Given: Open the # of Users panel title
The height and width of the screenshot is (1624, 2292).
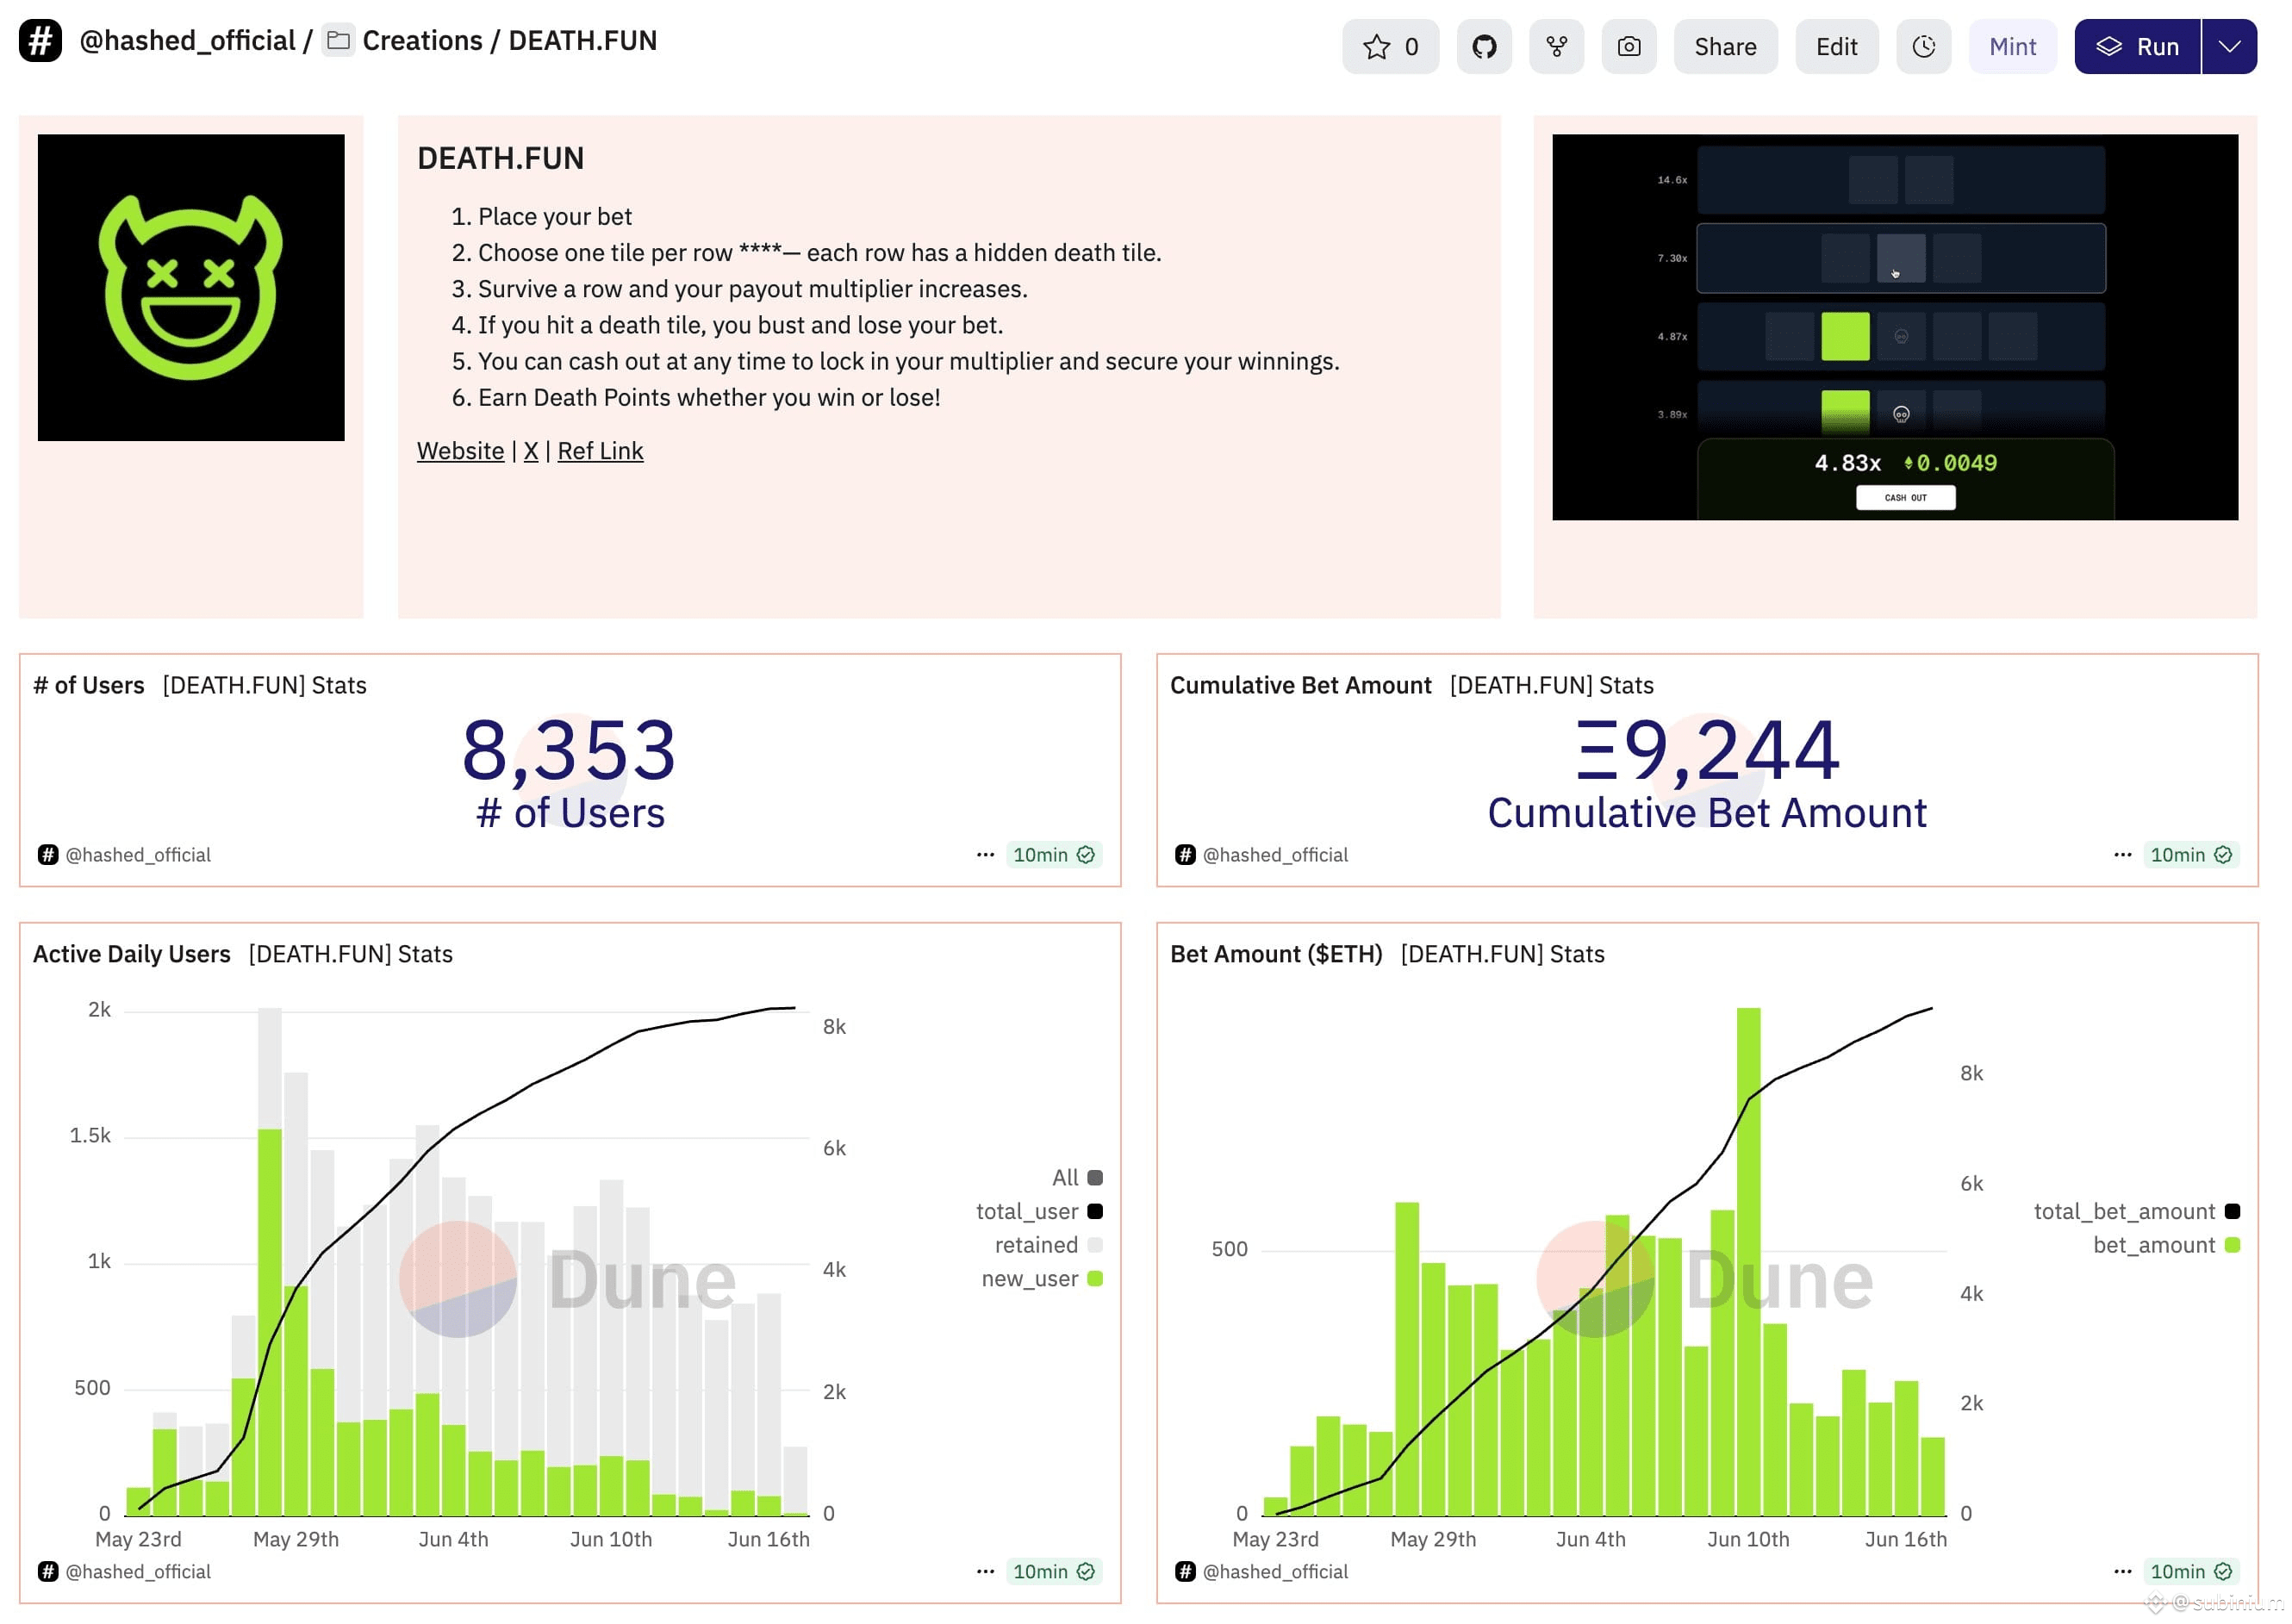Looking at the screenshot, I should coord(89,685).
